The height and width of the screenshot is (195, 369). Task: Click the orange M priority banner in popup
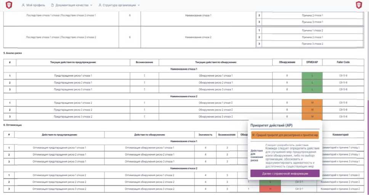285,135
